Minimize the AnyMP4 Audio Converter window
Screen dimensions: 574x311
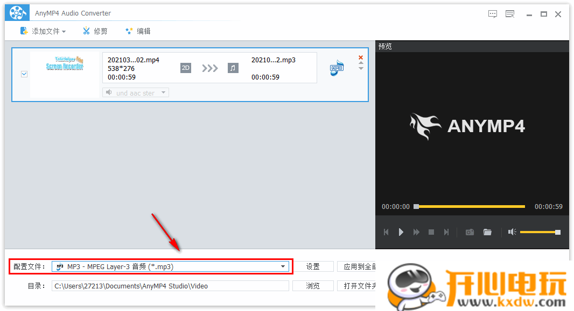pos(529,15)
